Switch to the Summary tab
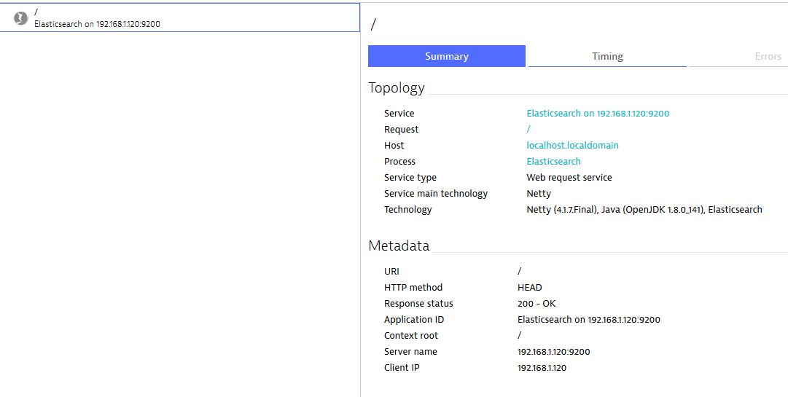The width and height of the screenshot is (788, 397). pyautogui.click(x=446, y=56)
